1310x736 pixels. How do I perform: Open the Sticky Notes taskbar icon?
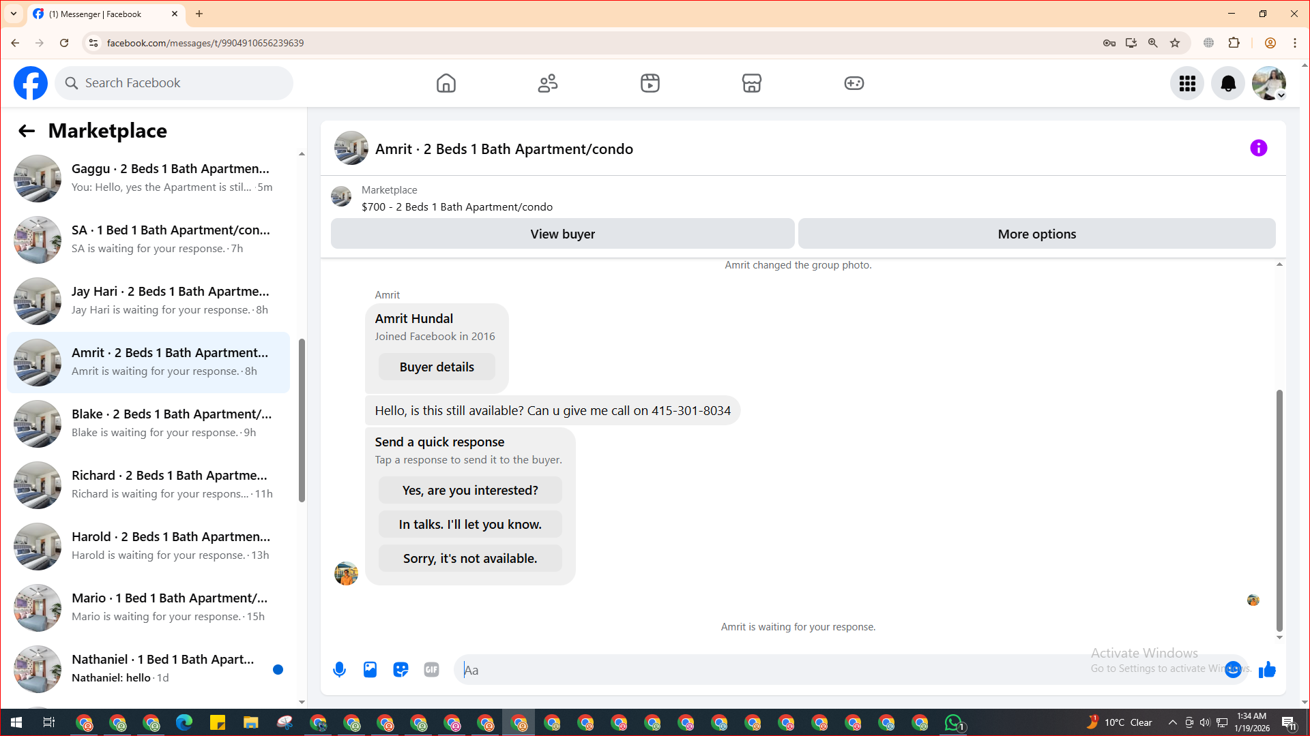(x=218, y=722)
